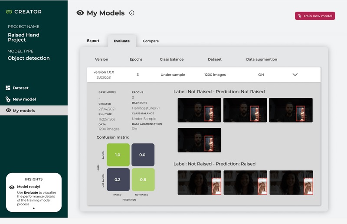Viewport: 347px width, 224px height.
Task: Click the Data augmention column header
Action: (262, 59)
